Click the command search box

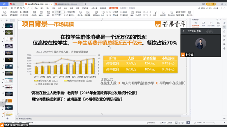[127, 8]
